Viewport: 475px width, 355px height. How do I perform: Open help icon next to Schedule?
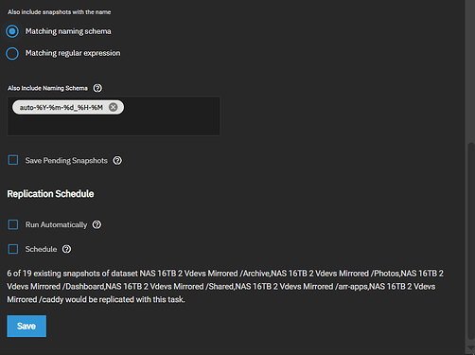coord(66,249)
